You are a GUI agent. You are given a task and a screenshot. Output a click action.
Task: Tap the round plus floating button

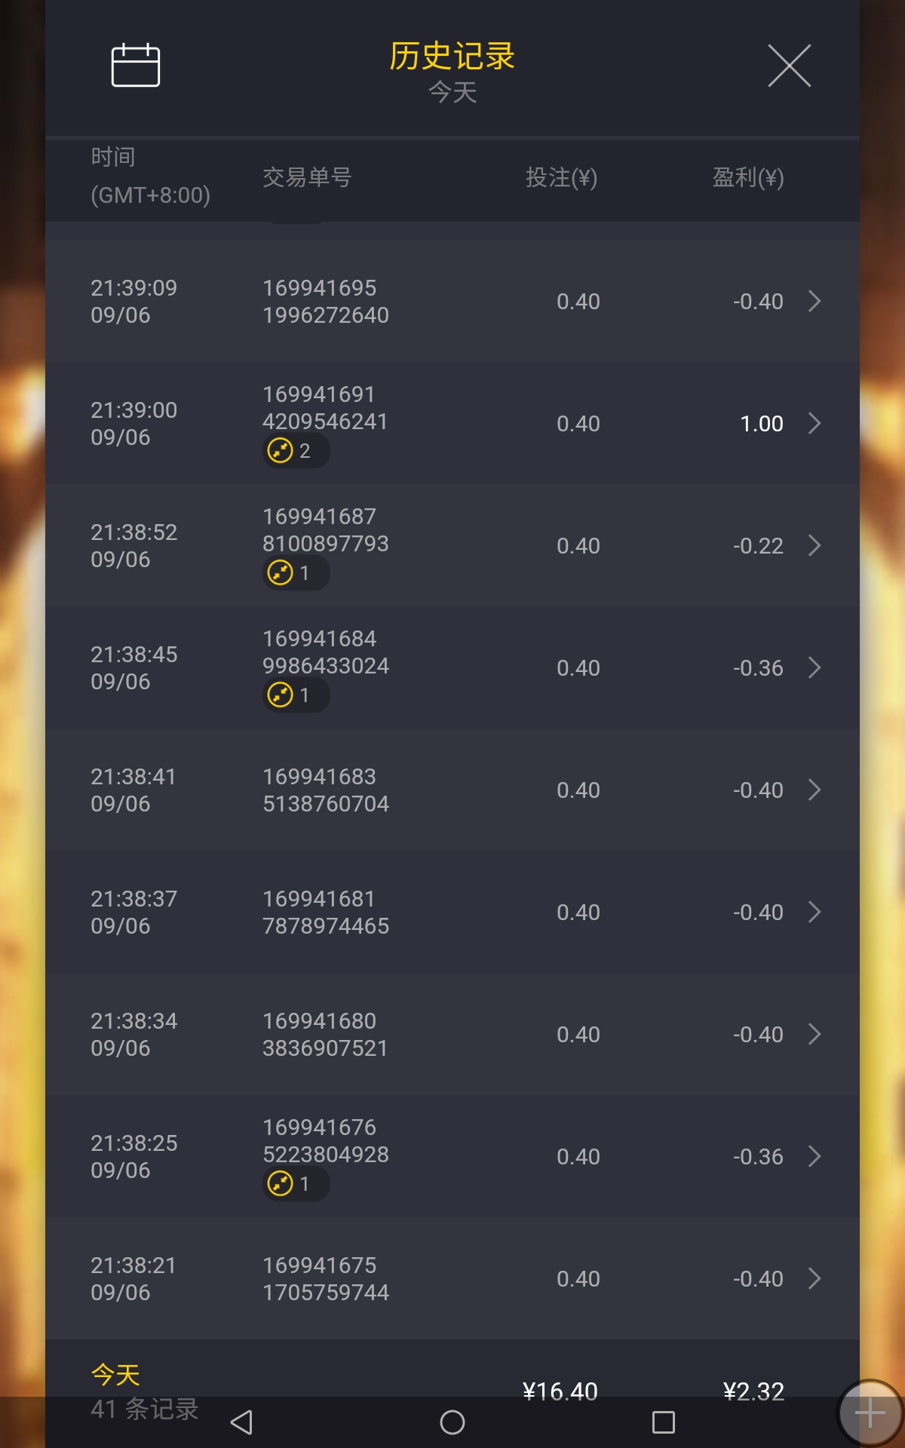[870, 1413]
